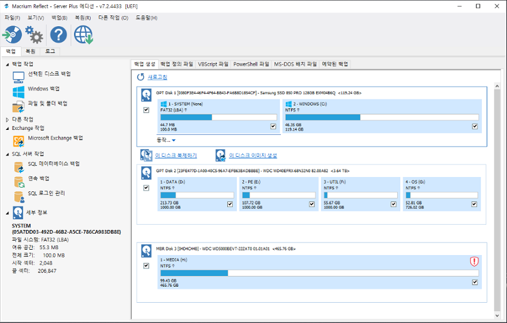This screenshot has width=507, height=323.
Task: Click the Windows flag on SYSTEM partition
Action: point(163,104)
